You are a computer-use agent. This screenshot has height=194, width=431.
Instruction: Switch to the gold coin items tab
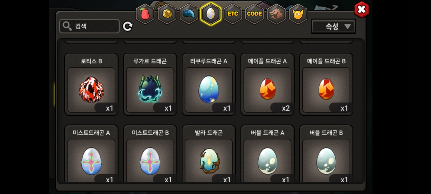(167, 14)
